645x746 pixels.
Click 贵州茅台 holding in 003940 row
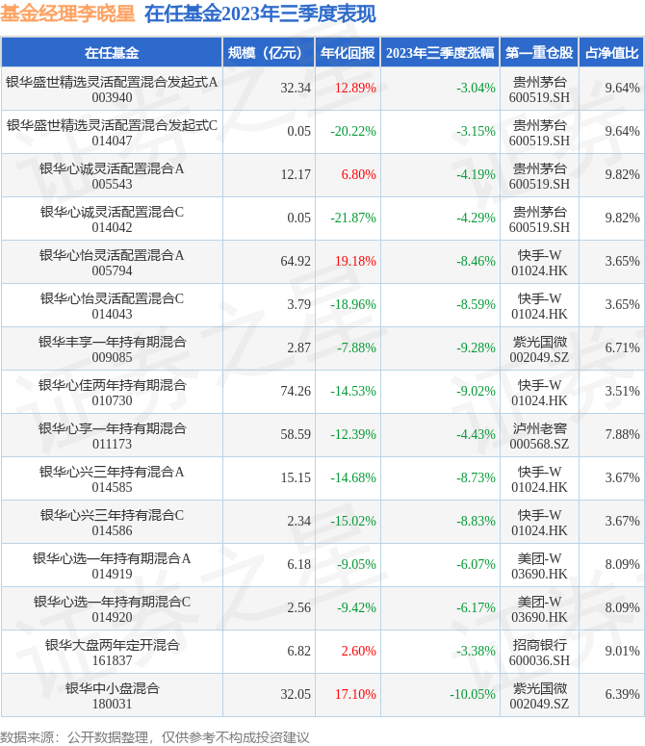pyautogui.click(x=539, y=89)
